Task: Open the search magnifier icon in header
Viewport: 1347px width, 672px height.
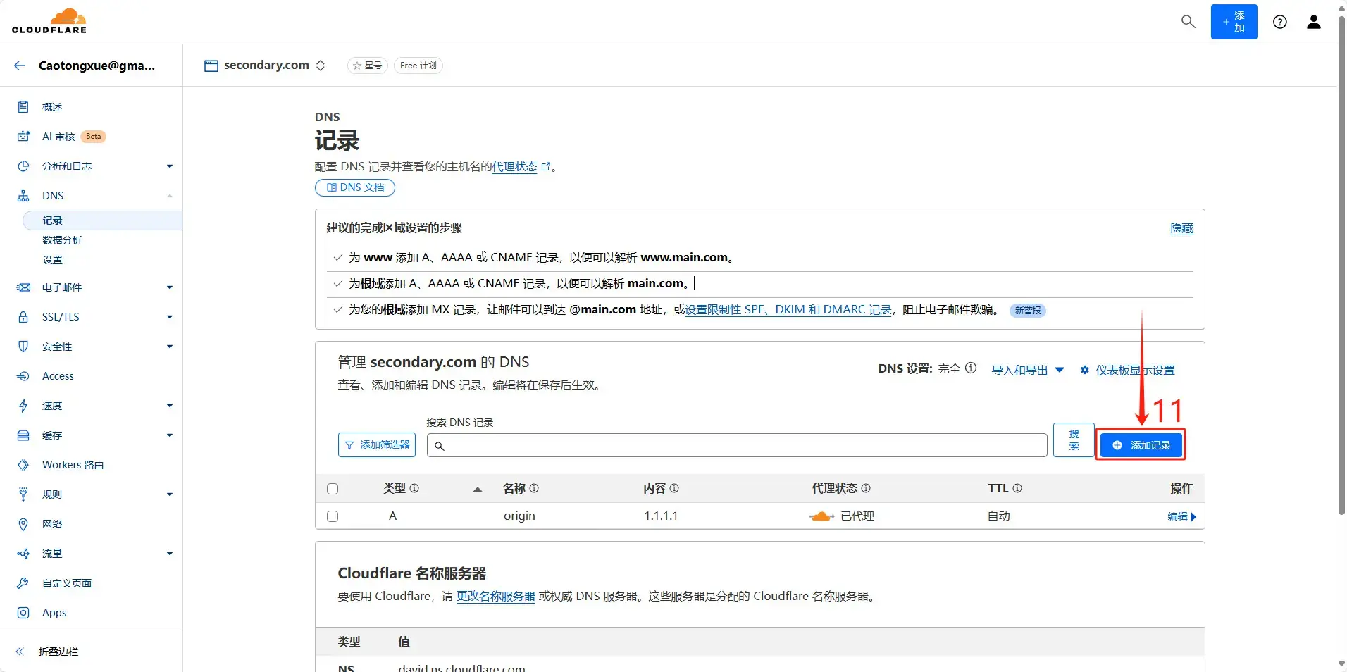Action: coord(1188,22)
